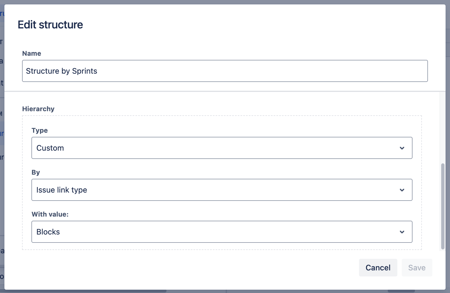Open the Type dropdown showing Custom
The height and width of the screenshot is (293, 450).
222,148
